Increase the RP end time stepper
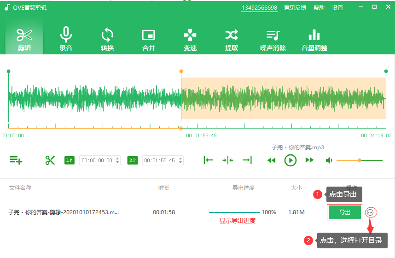 pyautogui.click(x=180, y=158)
